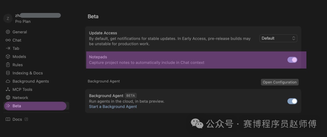Screen dimensions: 327x137
Task: Select Indexing & Docs database icon
Action: tap(8, 73)
